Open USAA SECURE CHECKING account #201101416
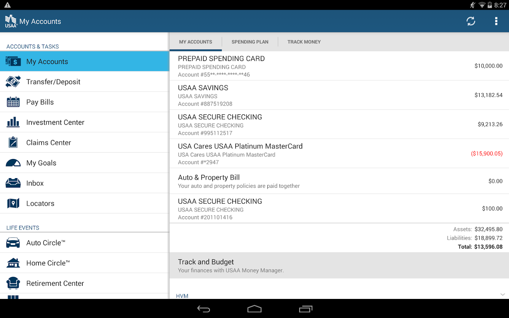 pos(339,208)
